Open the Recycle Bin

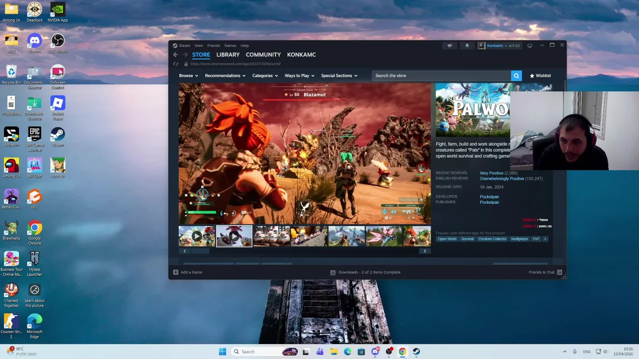(x=11, y=75)
